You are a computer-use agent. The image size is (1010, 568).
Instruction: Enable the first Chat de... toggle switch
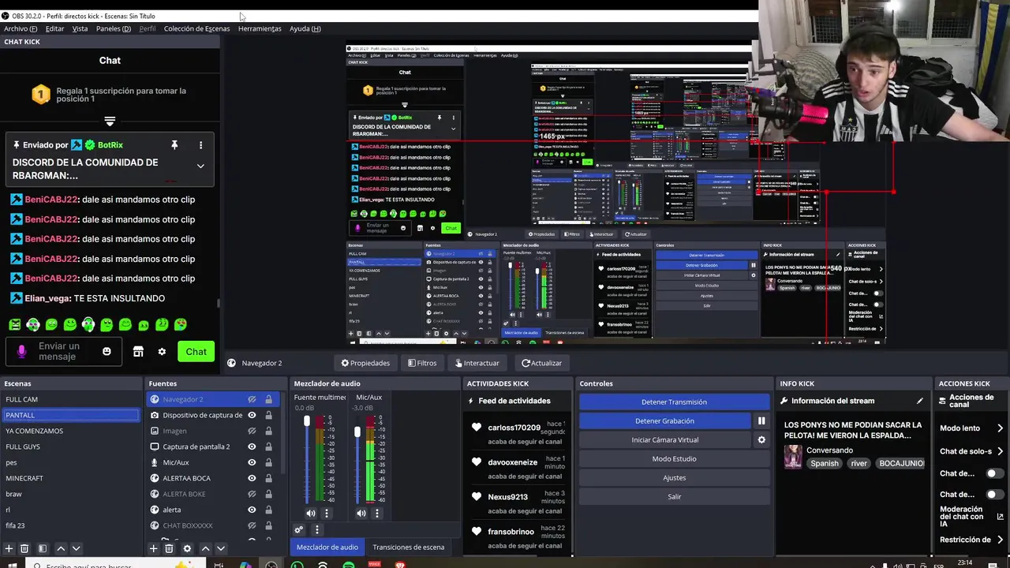pyautogui.click(x=996, y=474)
